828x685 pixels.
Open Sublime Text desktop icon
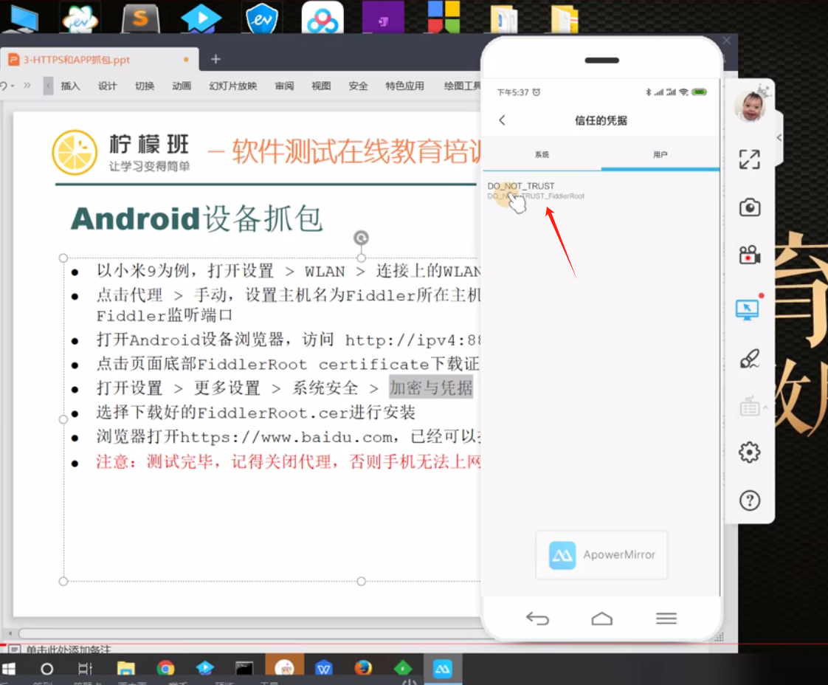[140, 18]
